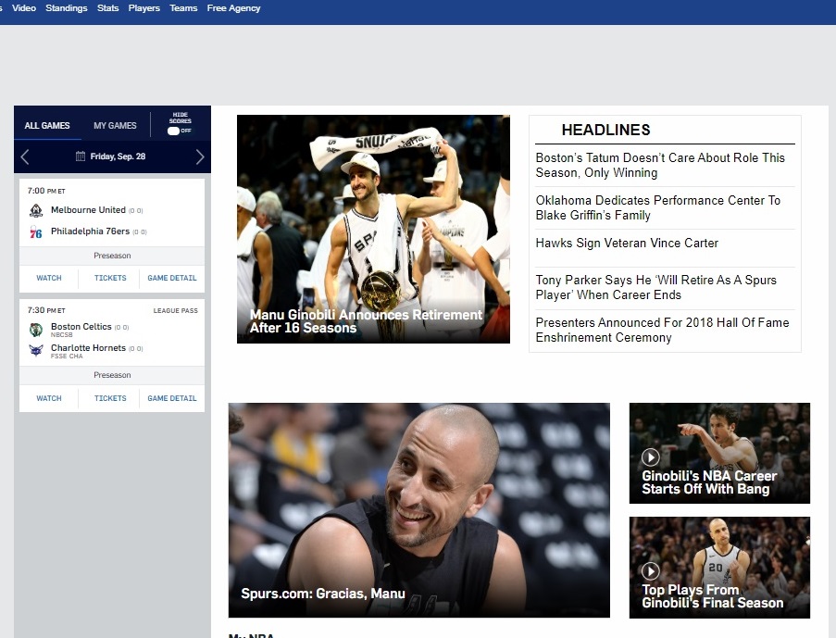Screen dimensions: 836x638
Task: Play the Top Plays From Ginobili's Final Season video
Action: [651, 571]
